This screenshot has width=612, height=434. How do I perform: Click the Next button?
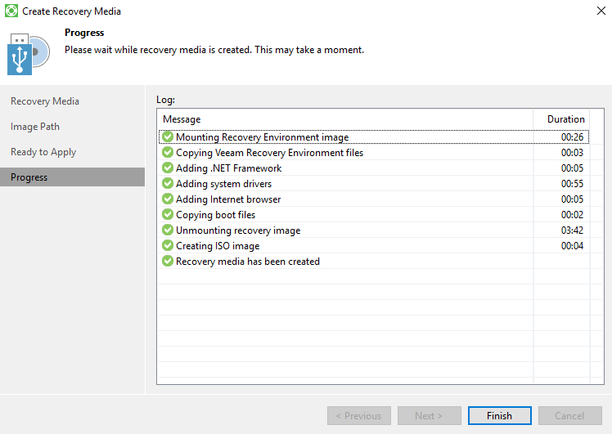click(429, 415)
